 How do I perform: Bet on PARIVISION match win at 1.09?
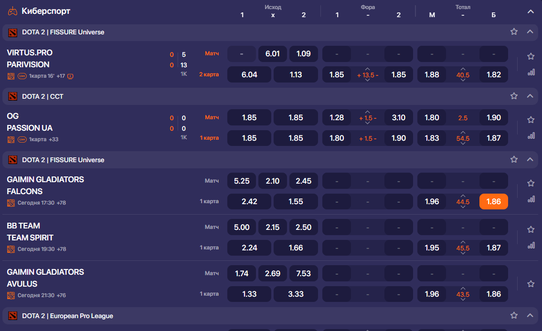pyautogui.click(x=304, y=54)
